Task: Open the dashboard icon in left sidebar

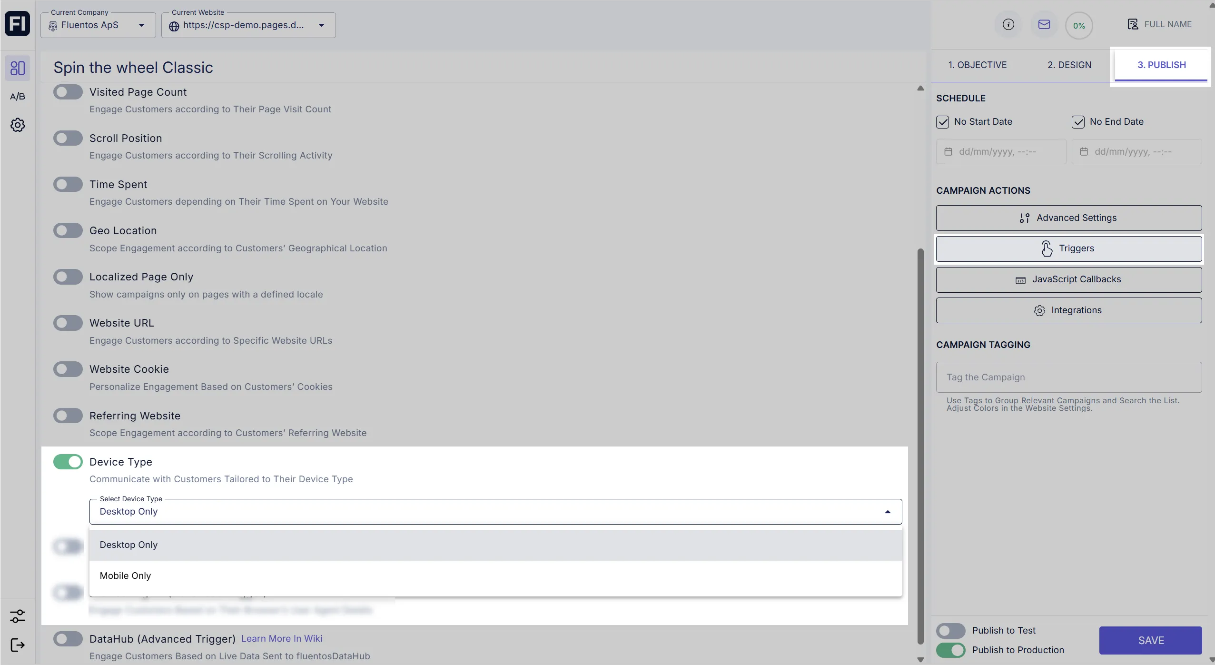Action: [x=18, y=68]
